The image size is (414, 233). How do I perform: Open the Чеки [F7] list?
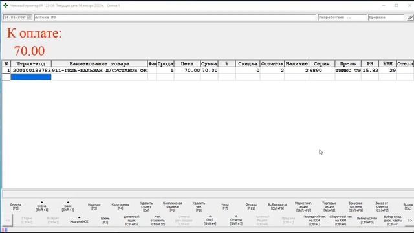coord(225,206)
